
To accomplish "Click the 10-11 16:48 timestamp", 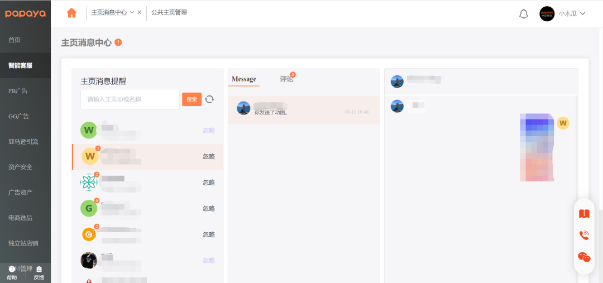I will point(356,112).
